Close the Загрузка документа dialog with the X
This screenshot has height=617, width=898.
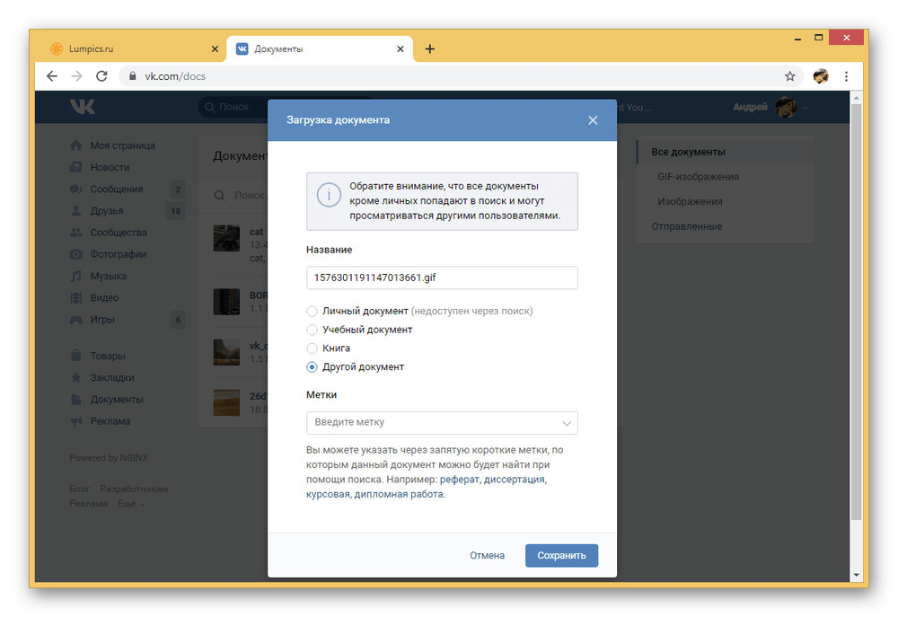tap(593, 120)
